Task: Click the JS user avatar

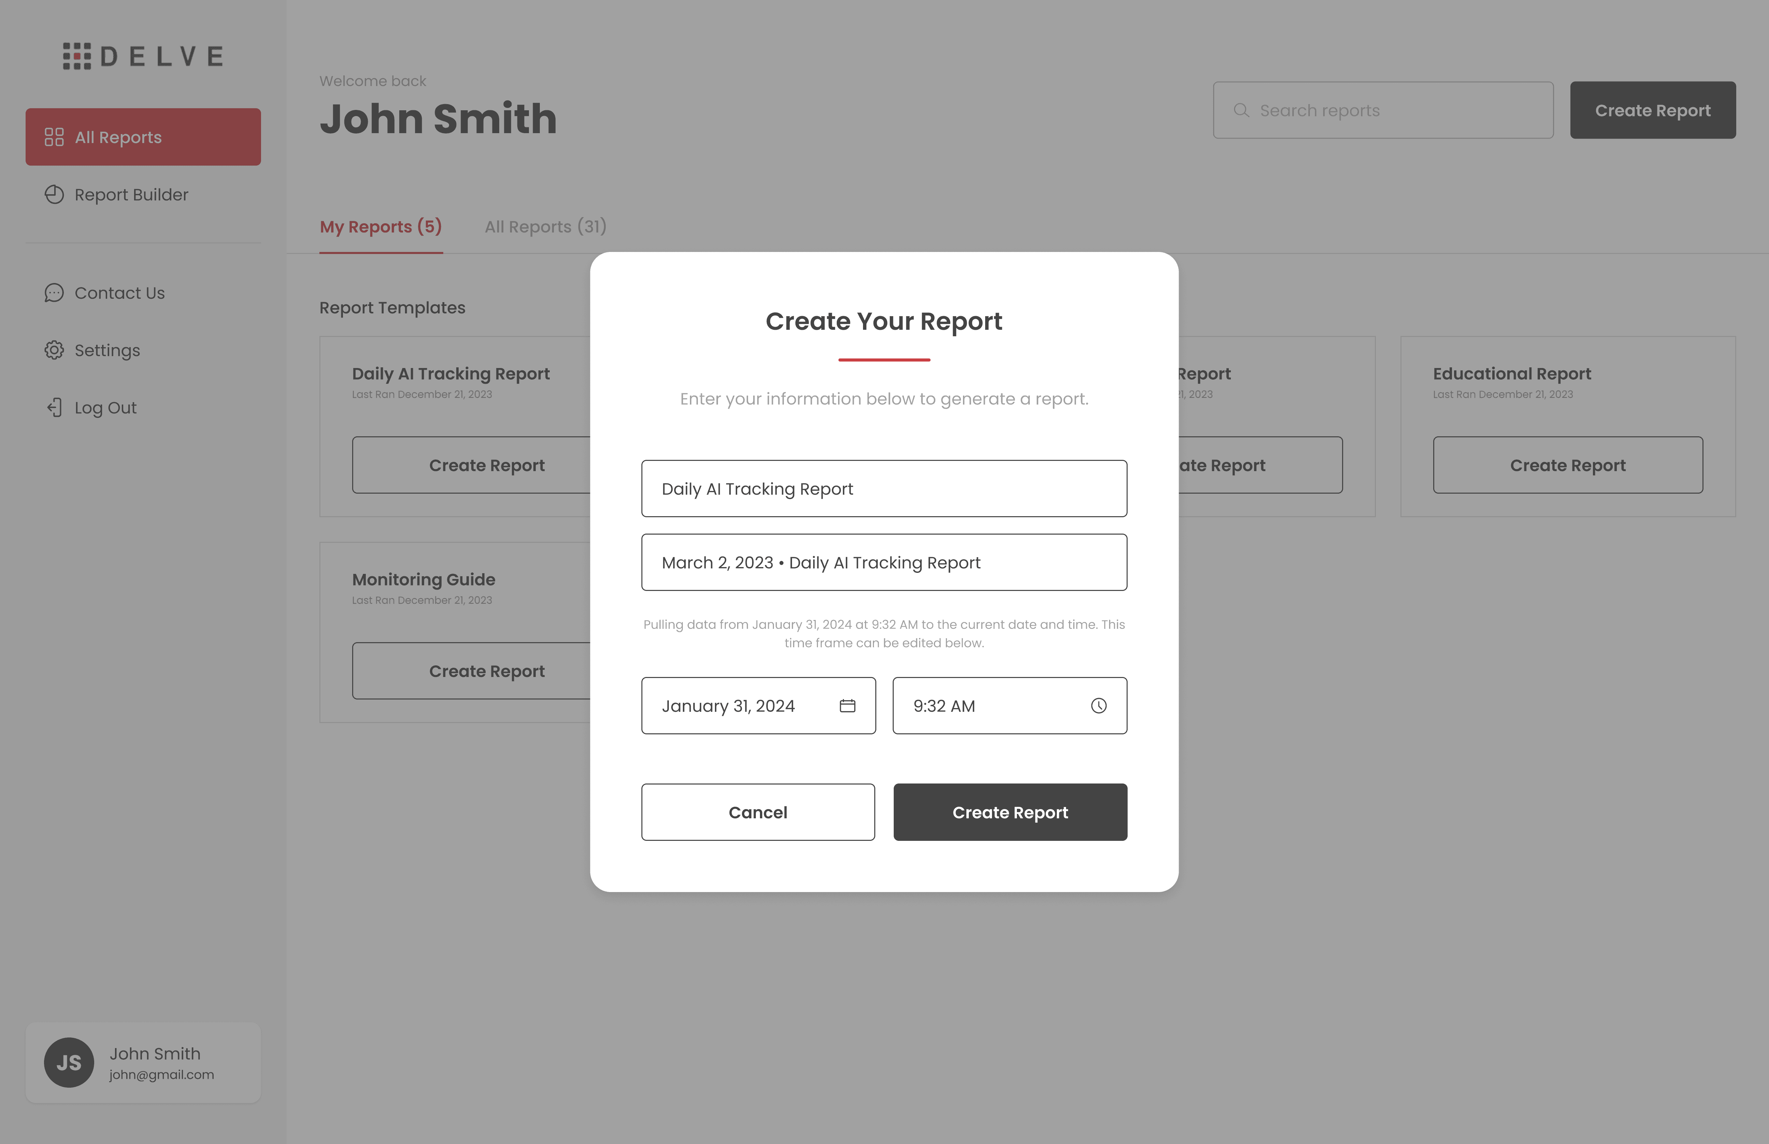Action: point(69,1062)
